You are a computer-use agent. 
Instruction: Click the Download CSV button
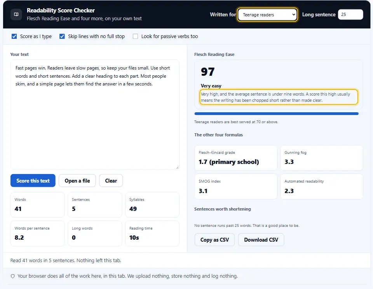tap(261, 240)
